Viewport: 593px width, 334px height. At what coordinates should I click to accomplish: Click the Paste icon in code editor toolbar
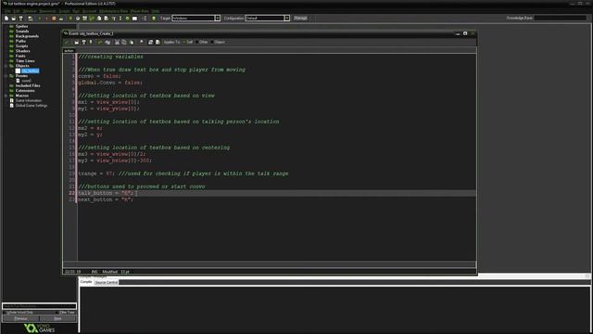point(132,42)
